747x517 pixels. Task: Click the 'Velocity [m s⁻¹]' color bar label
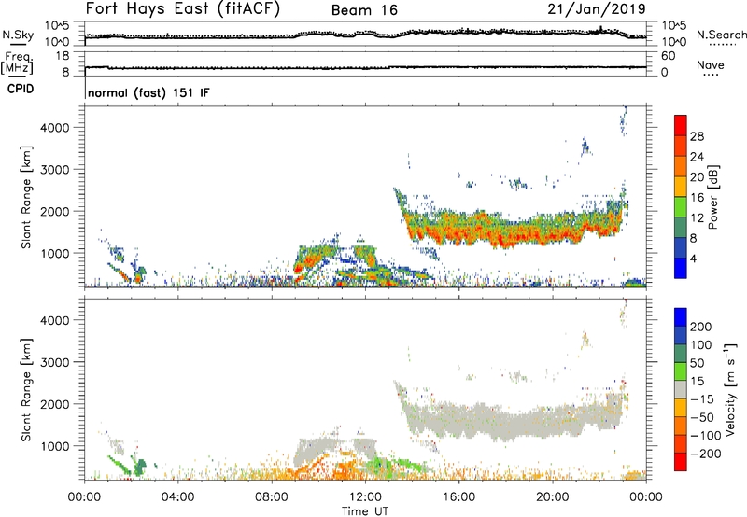click(730, 389)
